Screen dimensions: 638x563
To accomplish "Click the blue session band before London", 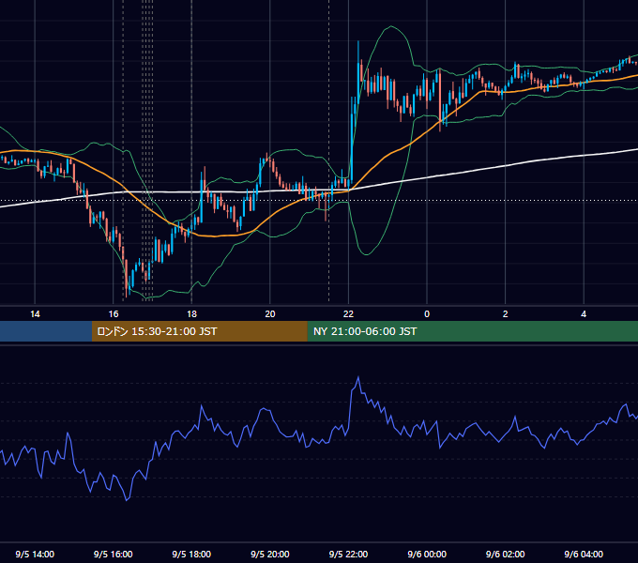I will pyautogui.click(x=46, y=331).
